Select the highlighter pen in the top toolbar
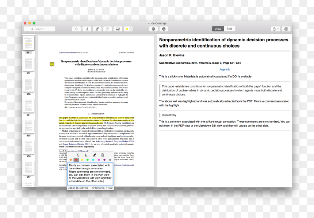314x218 pixels. (97, 29)
